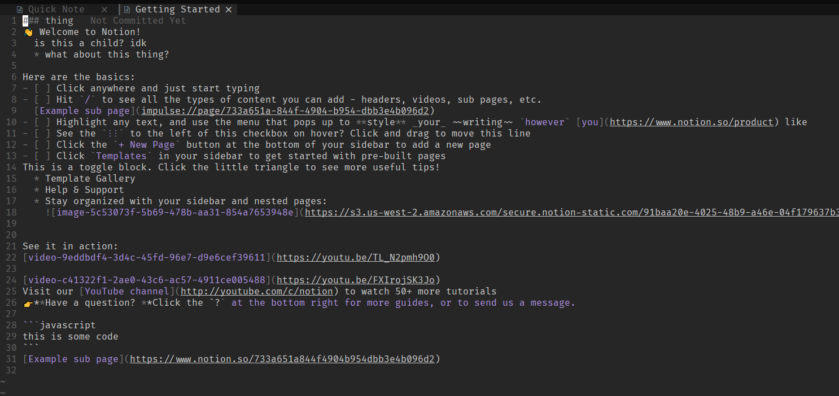This screenshot has height=396, width=839.
Task: Click the pointing hand emoji on line 26
Action: point(28,303)
